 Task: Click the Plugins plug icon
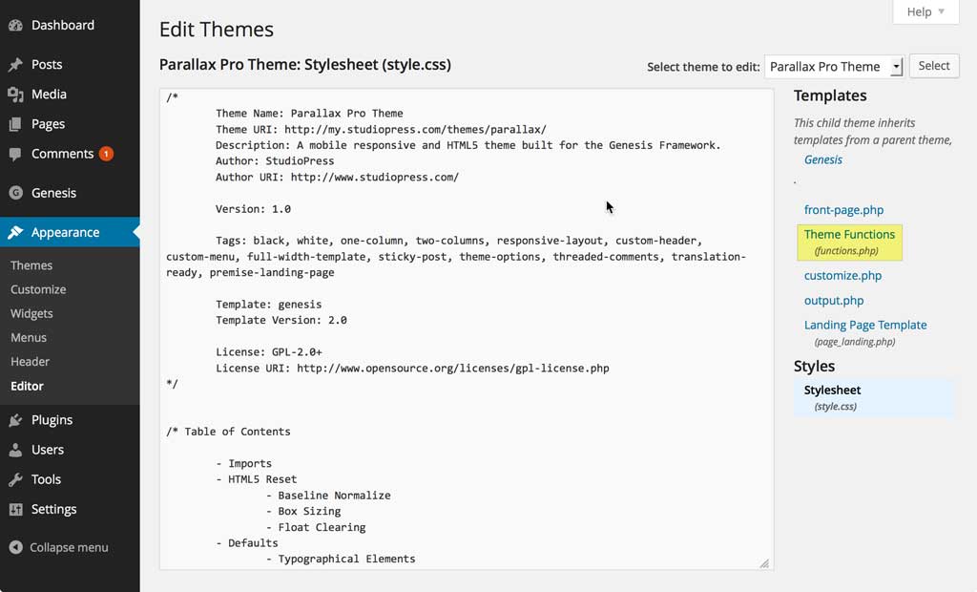15,420
